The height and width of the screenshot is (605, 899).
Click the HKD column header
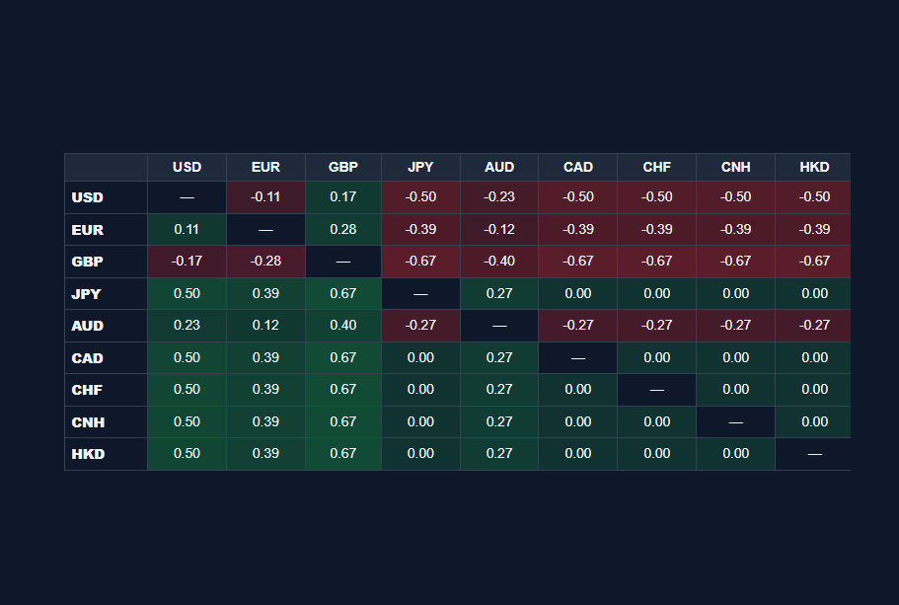pyautogui.click(x=813, y=168)
